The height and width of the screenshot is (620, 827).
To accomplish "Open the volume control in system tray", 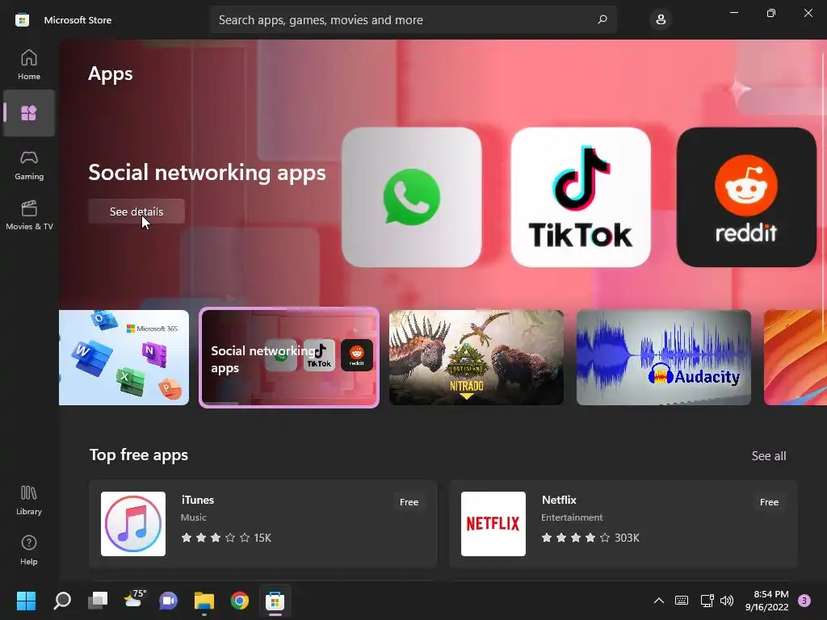I will coord(727,601).
